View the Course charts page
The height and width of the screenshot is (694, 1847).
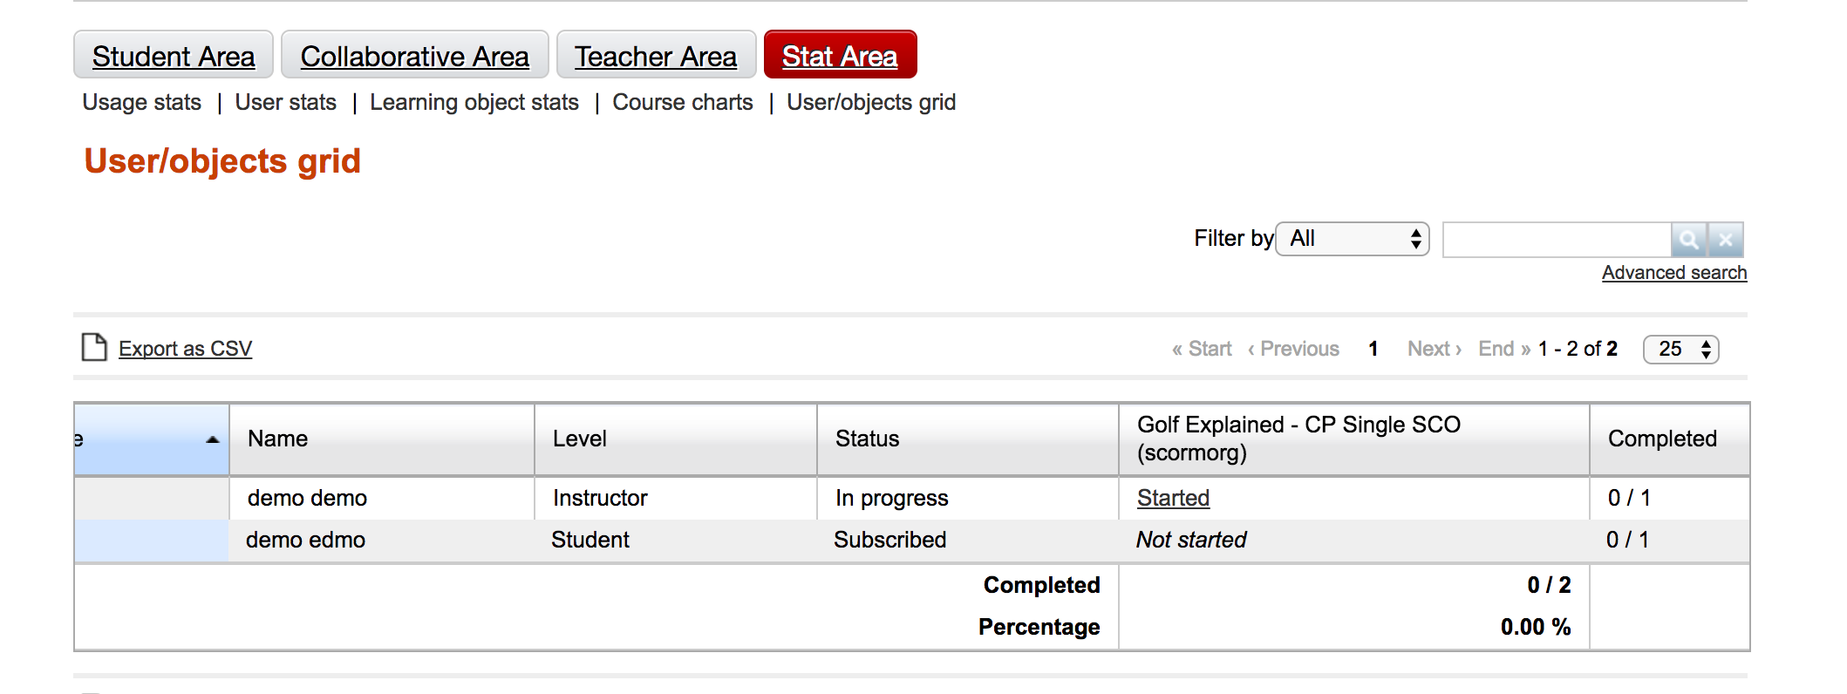[x=683, y=103]
